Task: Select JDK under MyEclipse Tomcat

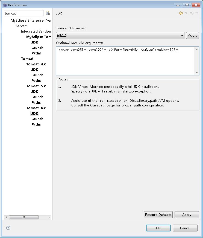Action: point(35,42)
